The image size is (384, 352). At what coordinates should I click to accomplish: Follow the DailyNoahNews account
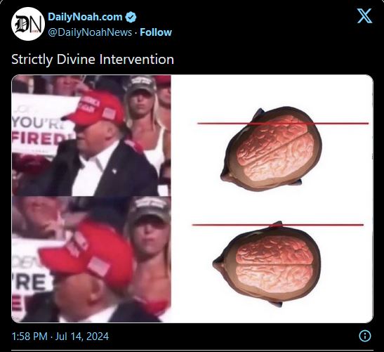(x=156, y=32)
